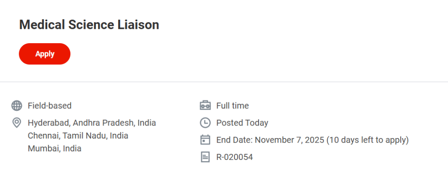Click the November 7, 2025 date
Screen dimensions: 448x180
289,140
